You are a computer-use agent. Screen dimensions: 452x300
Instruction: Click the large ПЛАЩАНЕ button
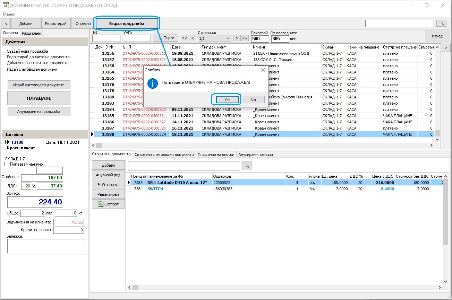click(39, 98)
